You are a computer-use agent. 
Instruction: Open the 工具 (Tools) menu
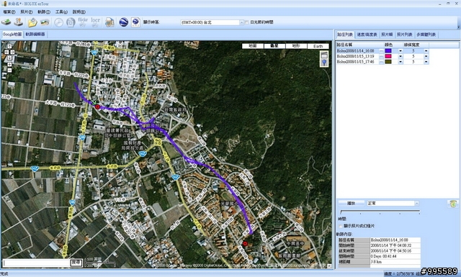coord(61,12)
